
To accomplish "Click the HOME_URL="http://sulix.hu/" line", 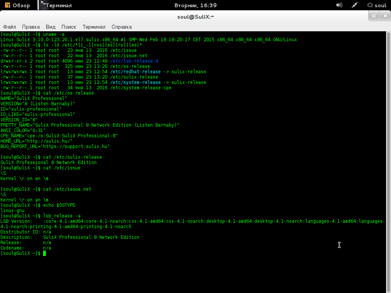I will click(x=36, y=141).
